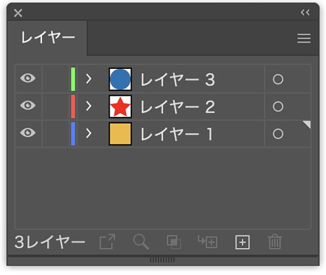The height and width of the screenshot is (275, 326).
Task: Expand レイヤー 3 contents chevron
Action: tap(89, 79)
